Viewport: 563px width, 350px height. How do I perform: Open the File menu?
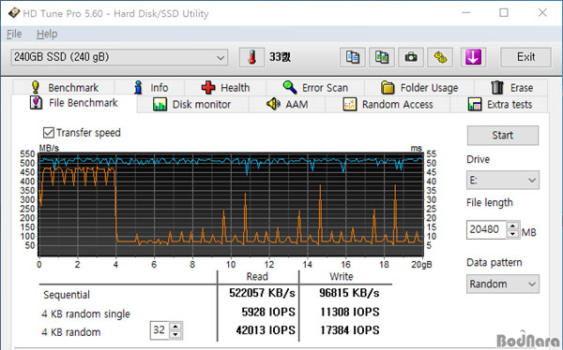(14, 34)
